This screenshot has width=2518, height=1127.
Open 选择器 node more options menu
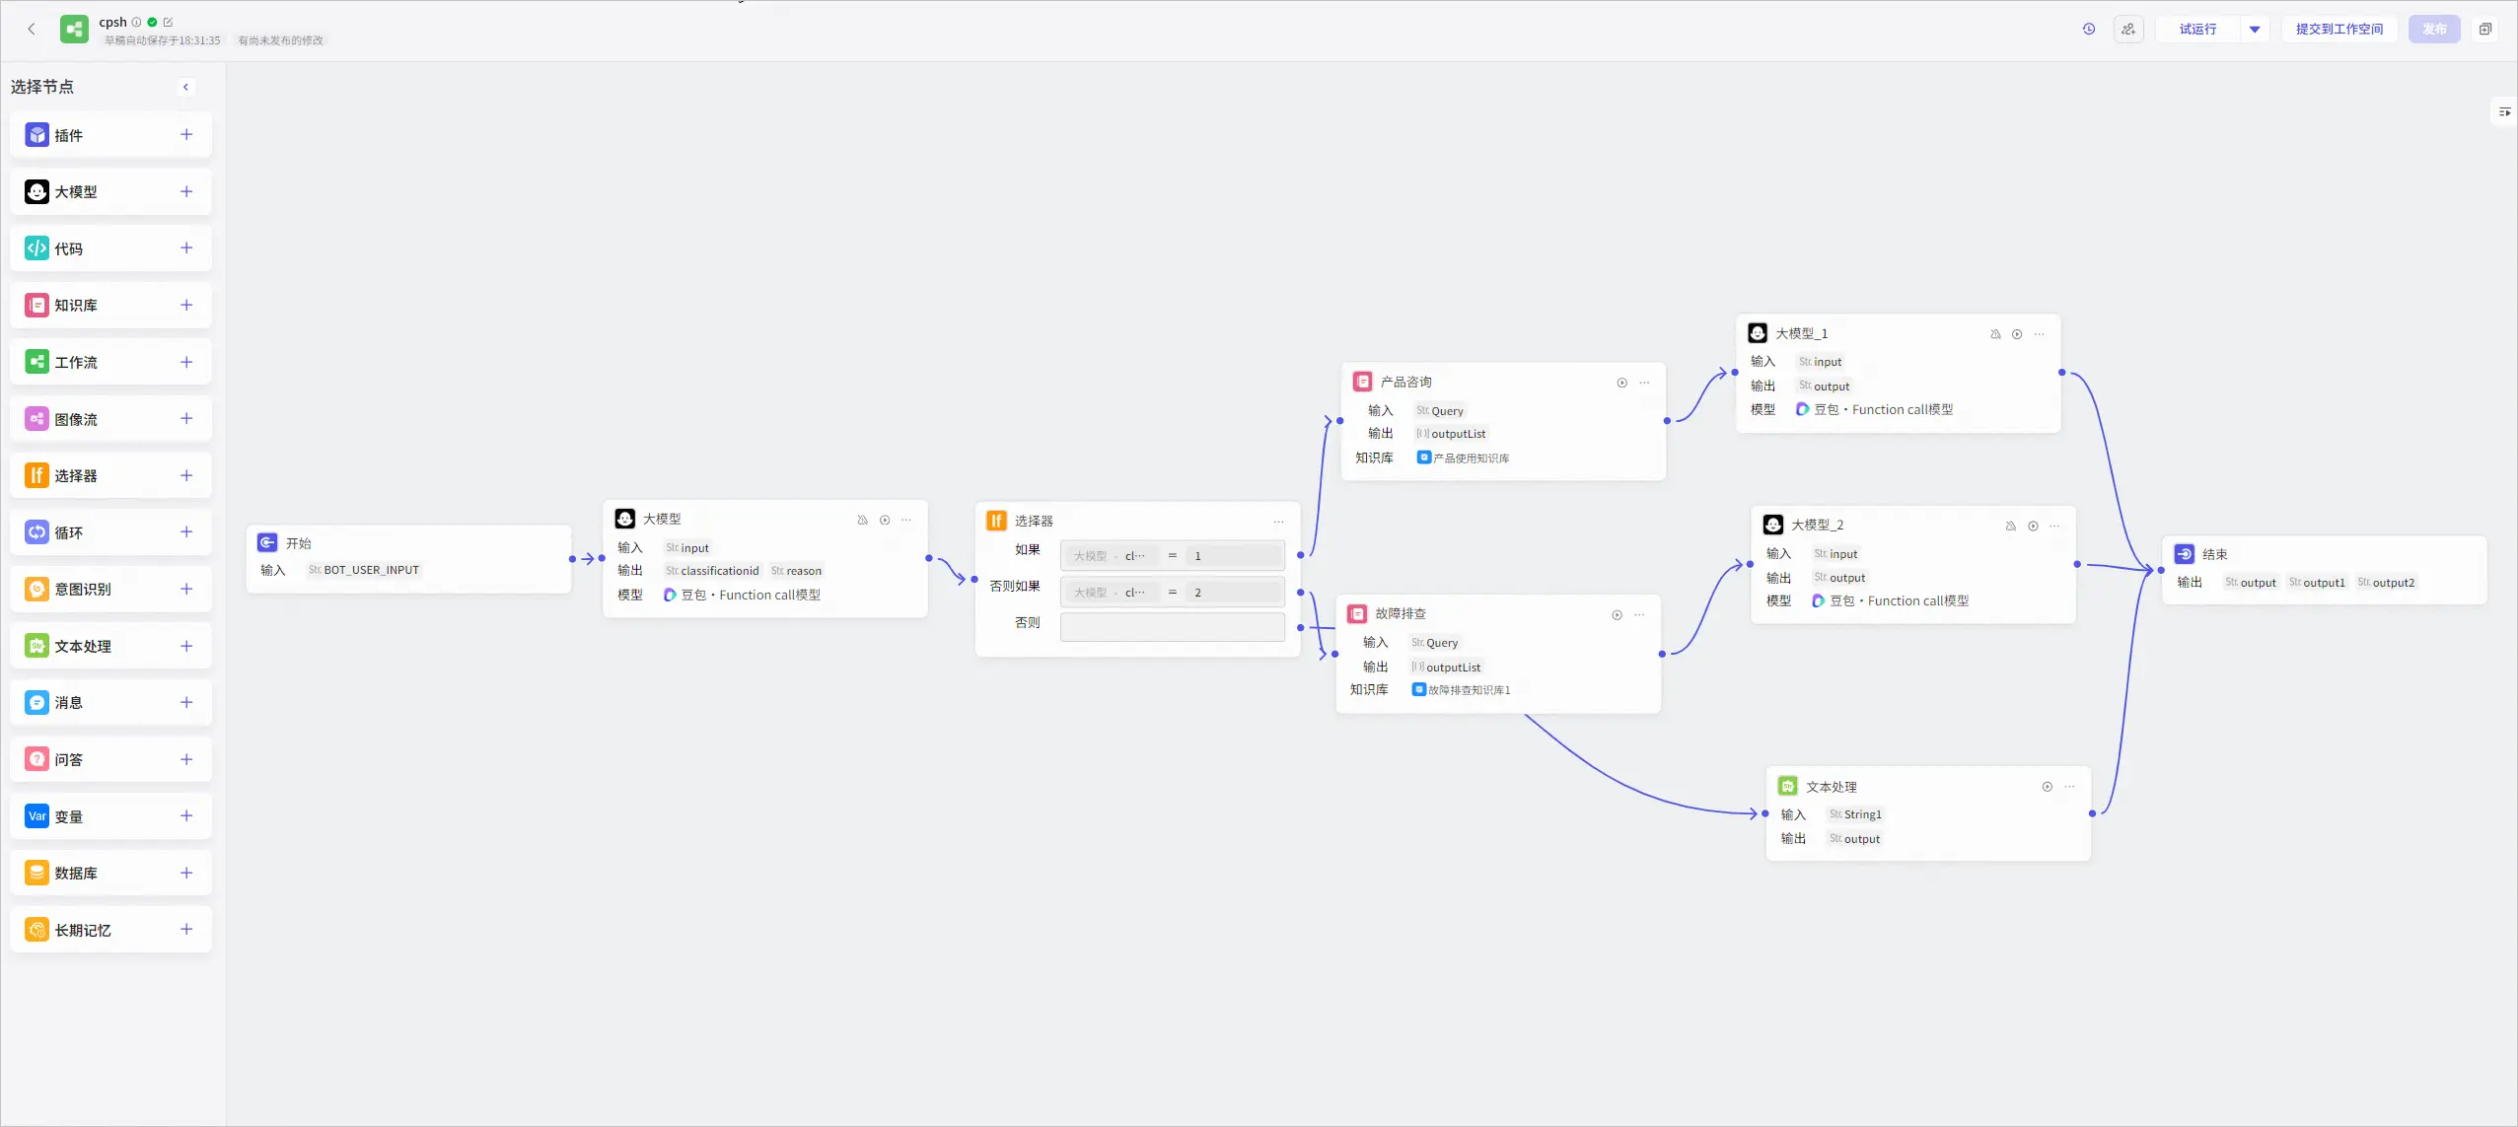click(x=1279, y=522)
